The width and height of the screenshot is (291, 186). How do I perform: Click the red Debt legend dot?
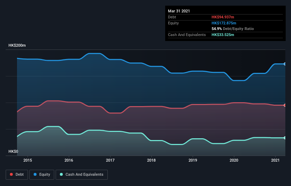tap(11, 174)
